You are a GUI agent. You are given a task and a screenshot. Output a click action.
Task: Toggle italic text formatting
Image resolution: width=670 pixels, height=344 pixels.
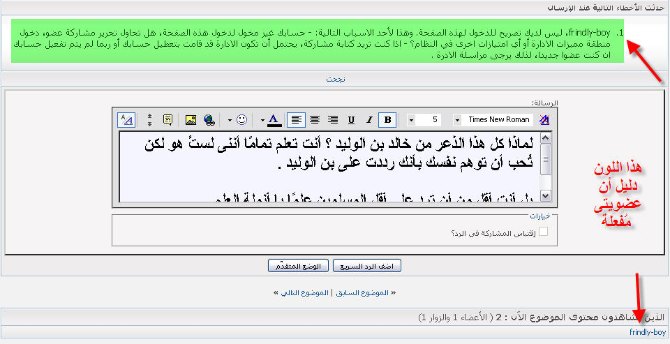(369, 120)
